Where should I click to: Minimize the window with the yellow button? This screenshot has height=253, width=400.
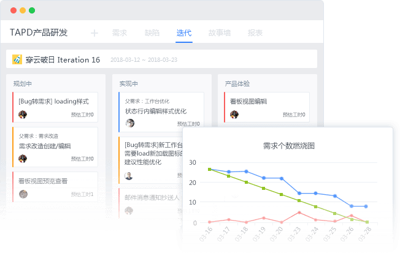click(23, 10)
